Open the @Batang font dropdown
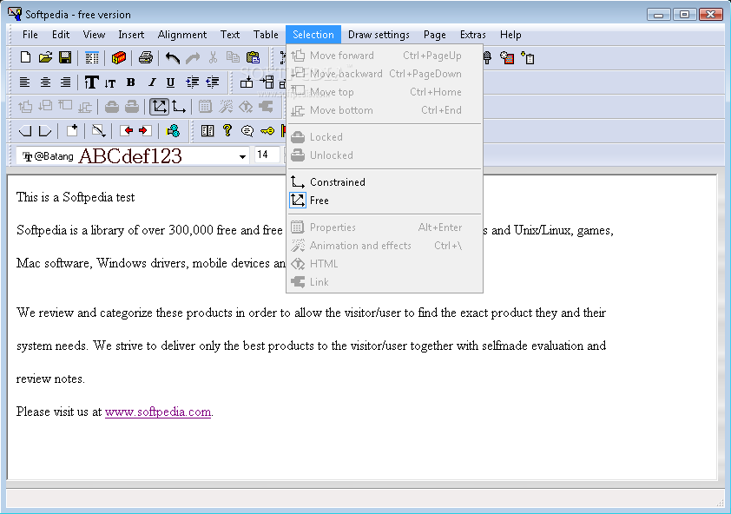 pos(242,156)
